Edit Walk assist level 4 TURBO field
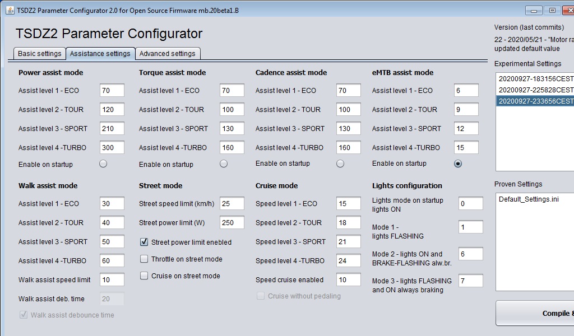This screenshot has height=336, width=574. pos(112,260)
